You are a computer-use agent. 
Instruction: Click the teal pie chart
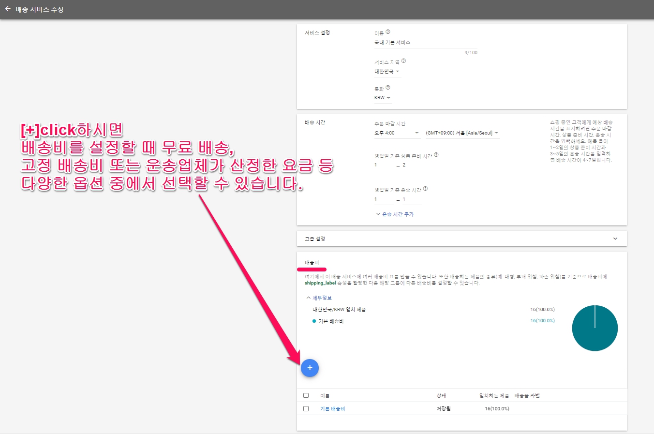(x=595, y=328)
